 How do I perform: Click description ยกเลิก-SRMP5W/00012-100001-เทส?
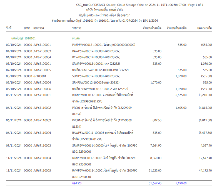click(x=95, y=70)
